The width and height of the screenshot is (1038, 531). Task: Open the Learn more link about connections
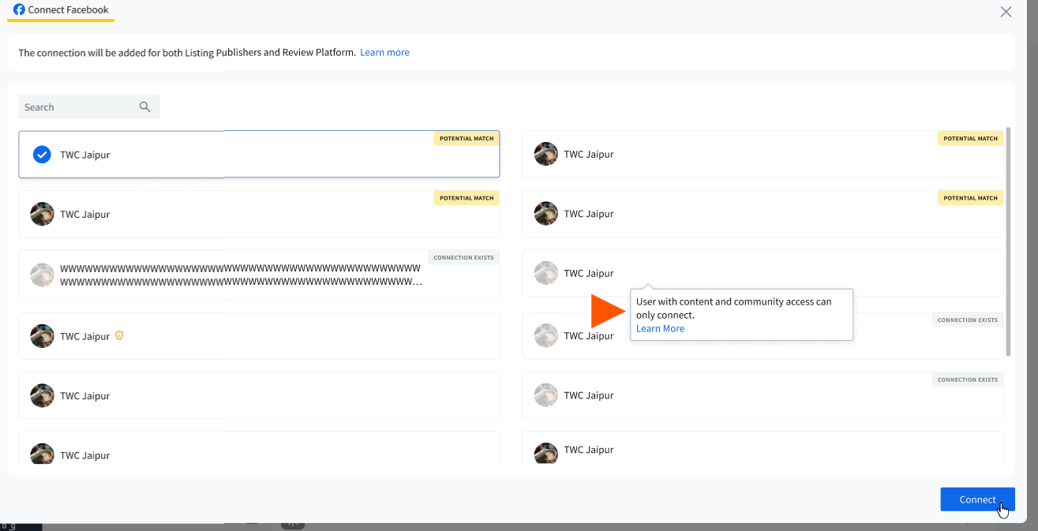click(384, 52)
